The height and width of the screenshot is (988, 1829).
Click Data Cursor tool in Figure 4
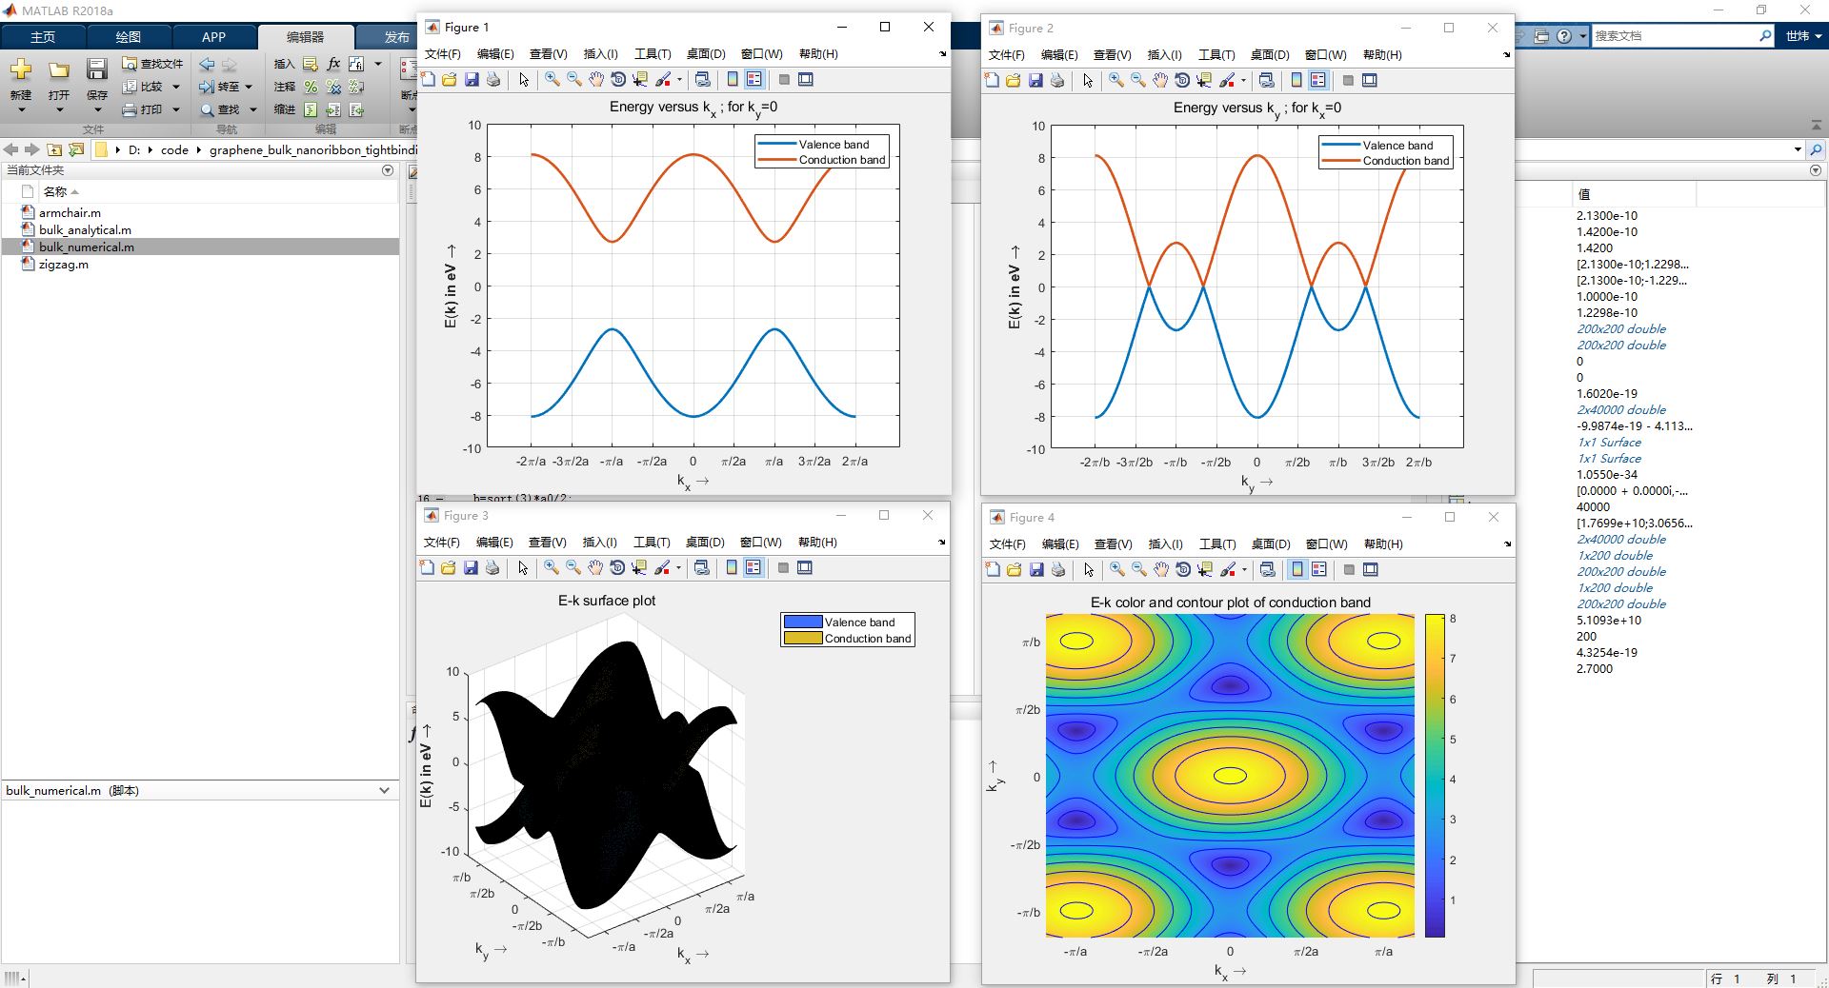(x=1205, y=570)
